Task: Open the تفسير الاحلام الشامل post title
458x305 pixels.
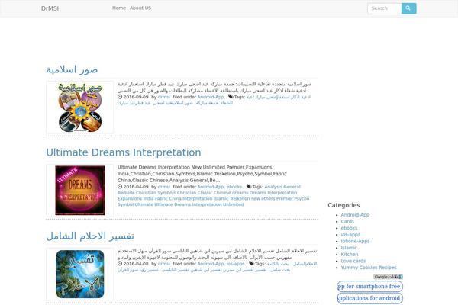Action: [x=90, y=236]
